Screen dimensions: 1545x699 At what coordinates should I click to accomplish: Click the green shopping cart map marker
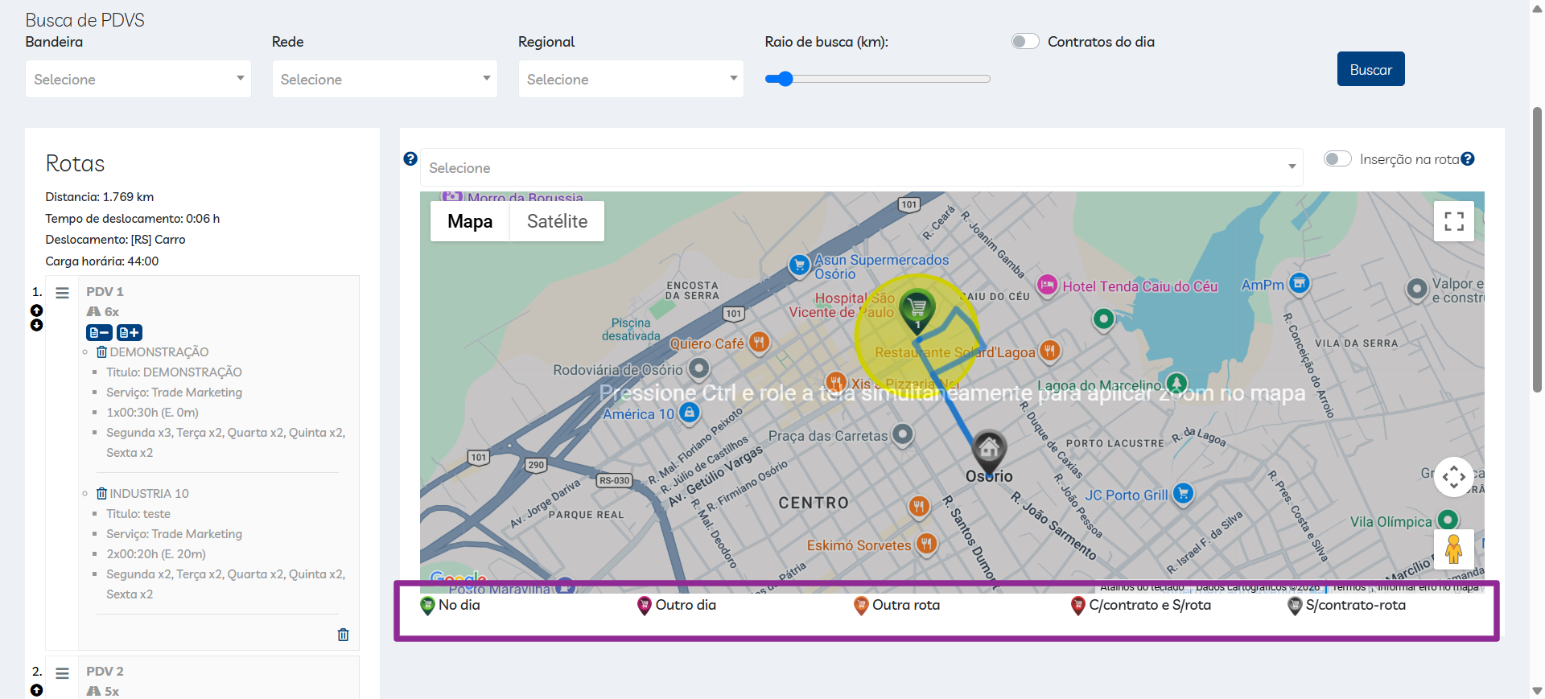(x=917, y=308)
